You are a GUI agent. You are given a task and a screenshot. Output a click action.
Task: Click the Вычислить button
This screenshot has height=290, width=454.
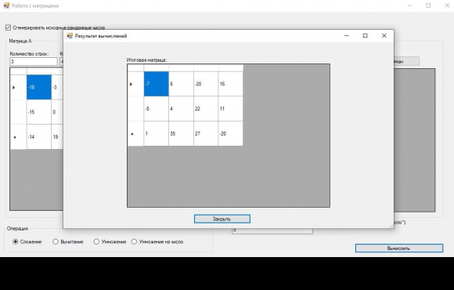[x=399, y=248]
